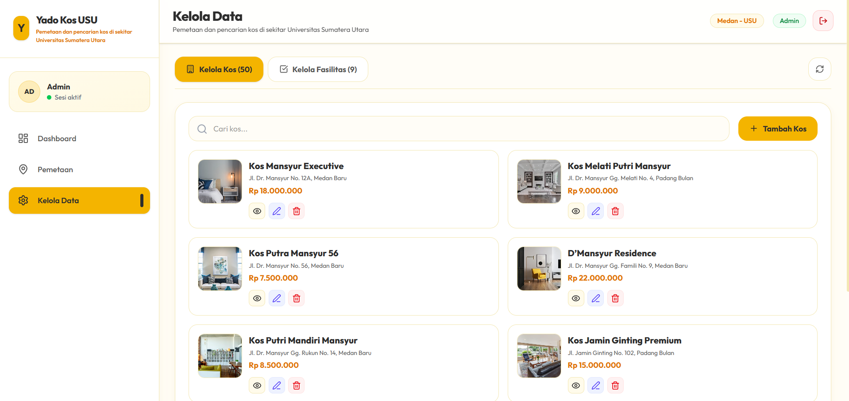
Task: Click the Yado Kos USU title
Action: [x=66, y=20]
